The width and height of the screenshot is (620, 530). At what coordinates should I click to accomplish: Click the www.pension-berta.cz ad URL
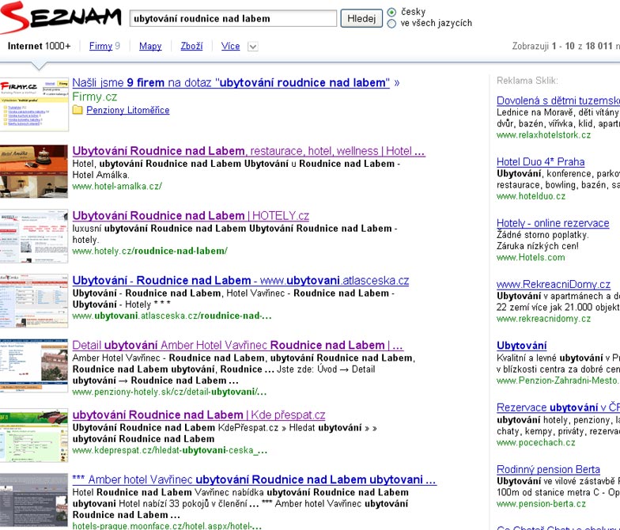click(541, 505)
